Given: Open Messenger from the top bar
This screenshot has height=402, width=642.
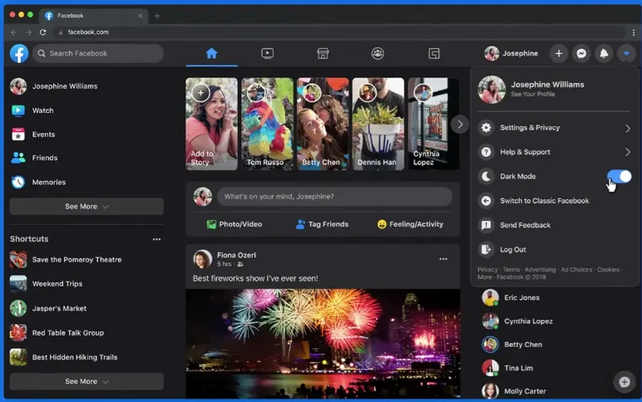Looking at the screenshot, I should [581, 54].
